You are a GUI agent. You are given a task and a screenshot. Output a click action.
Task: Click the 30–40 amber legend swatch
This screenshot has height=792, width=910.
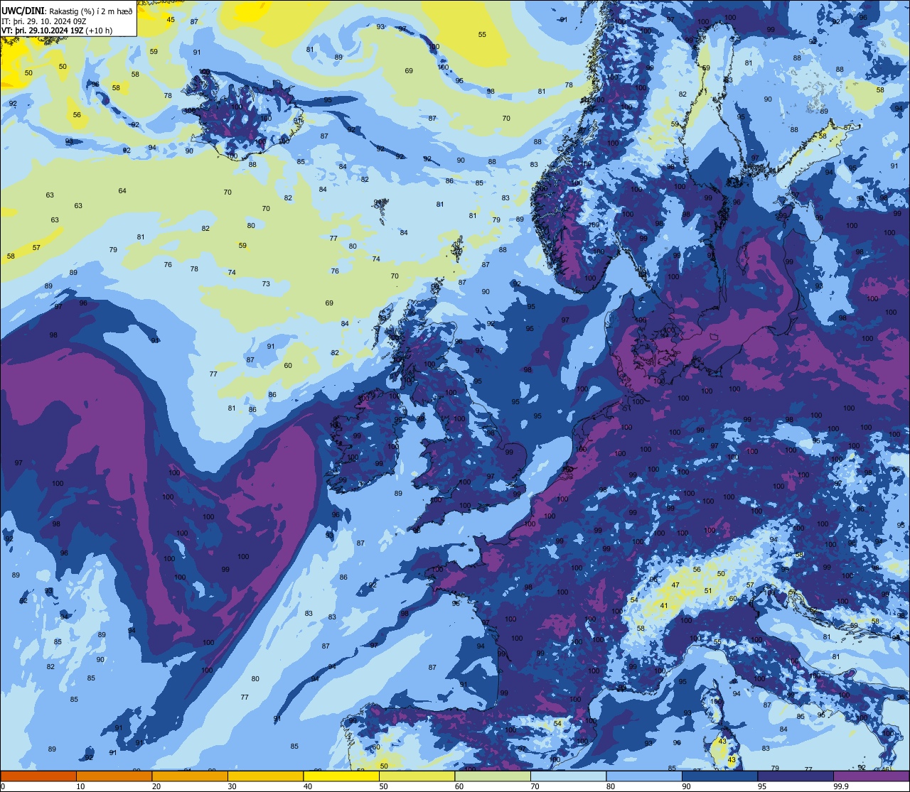tap(265, 776)
